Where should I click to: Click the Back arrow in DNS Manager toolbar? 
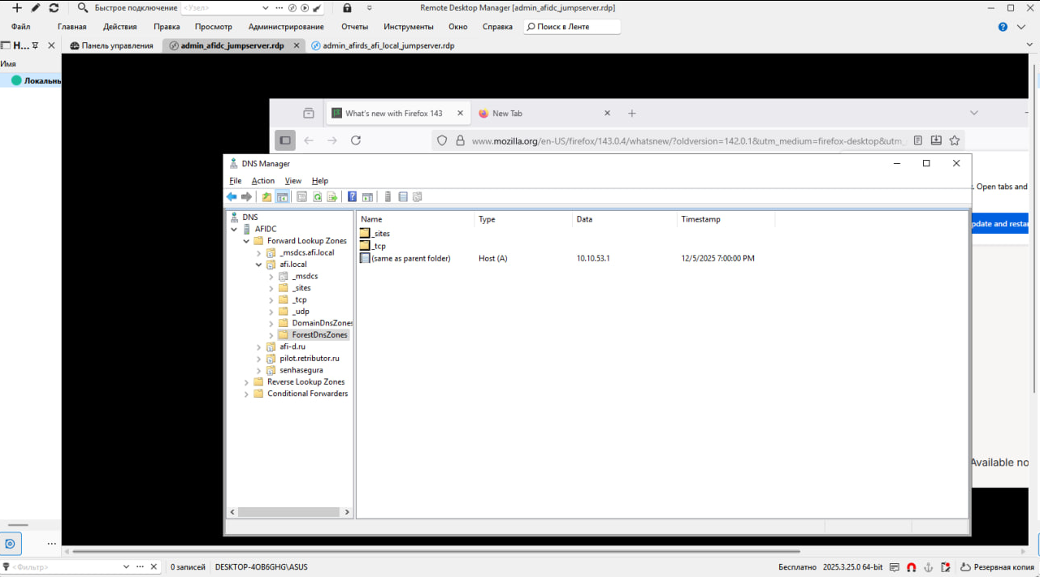tap(232, 196)
